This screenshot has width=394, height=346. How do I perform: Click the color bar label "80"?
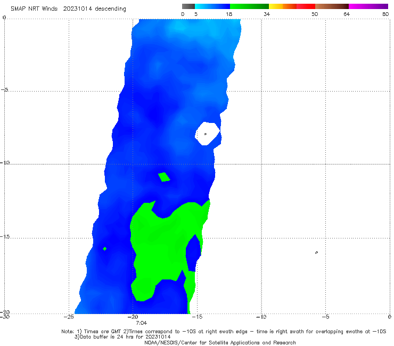(x=385, y=14)
